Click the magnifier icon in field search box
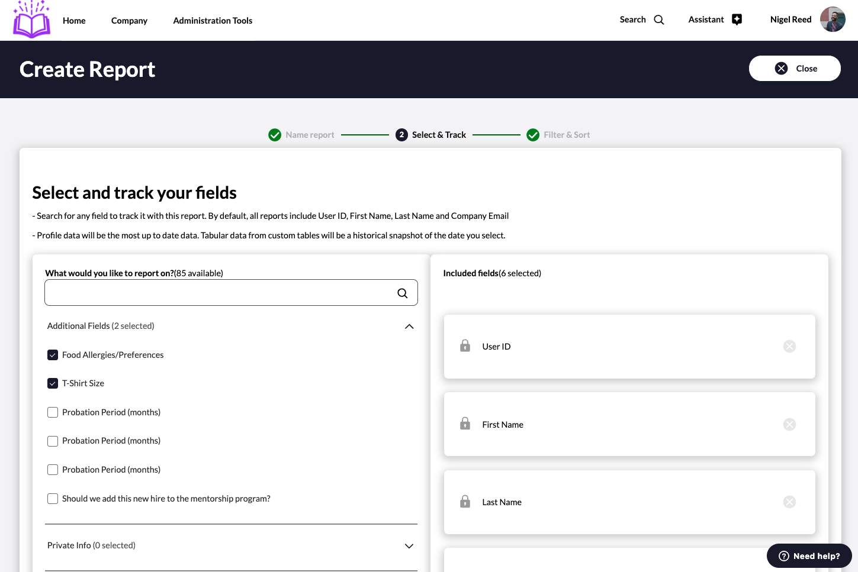 coord(402,293)
